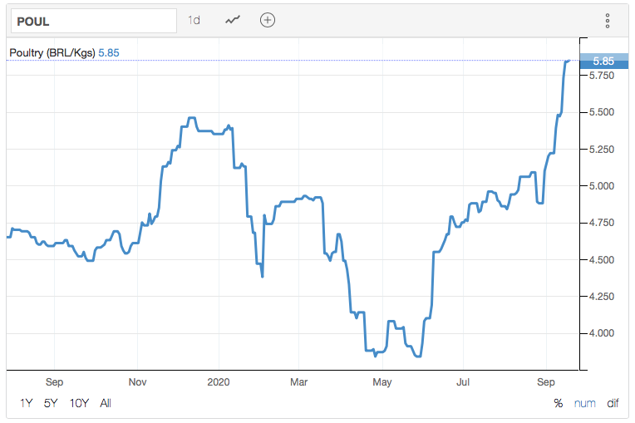Image resolution: width=635 pixels, height=423 pixels.
Task: Select the 10Y time range
Action: click(x=79, y=403)
